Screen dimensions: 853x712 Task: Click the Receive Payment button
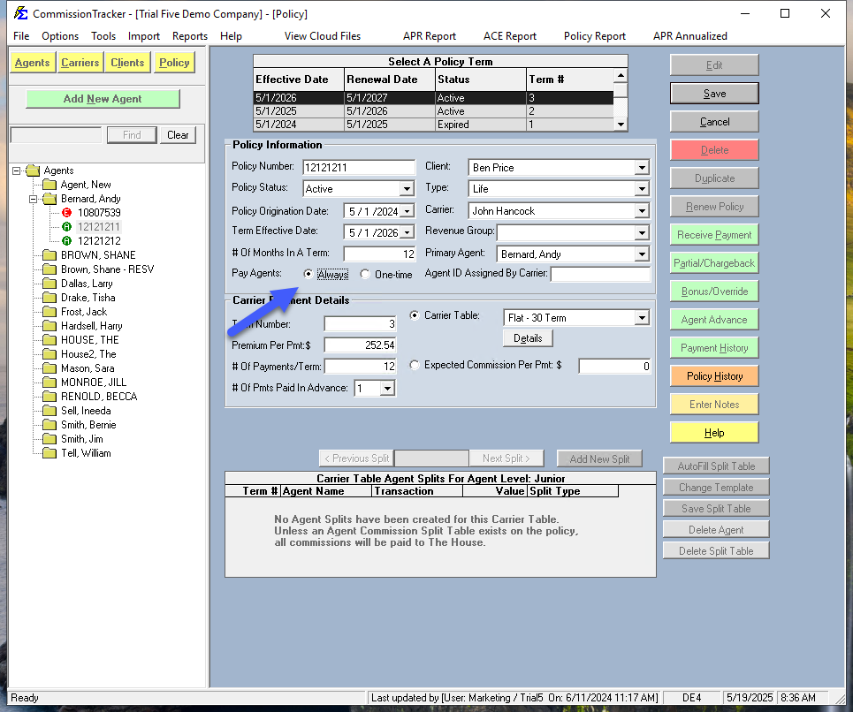713,234
